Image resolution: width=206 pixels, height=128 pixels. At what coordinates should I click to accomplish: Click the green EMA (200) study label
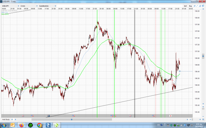(5, 14)
